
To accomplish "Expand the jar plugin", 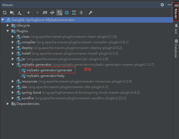I will tap(13, 59).
